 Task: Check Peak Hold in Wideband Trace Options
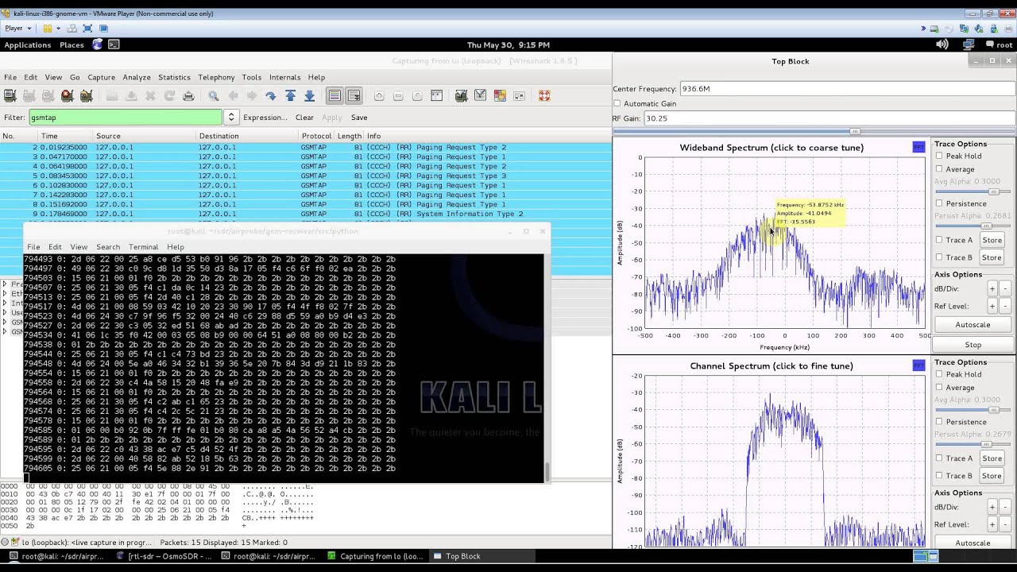939,157
